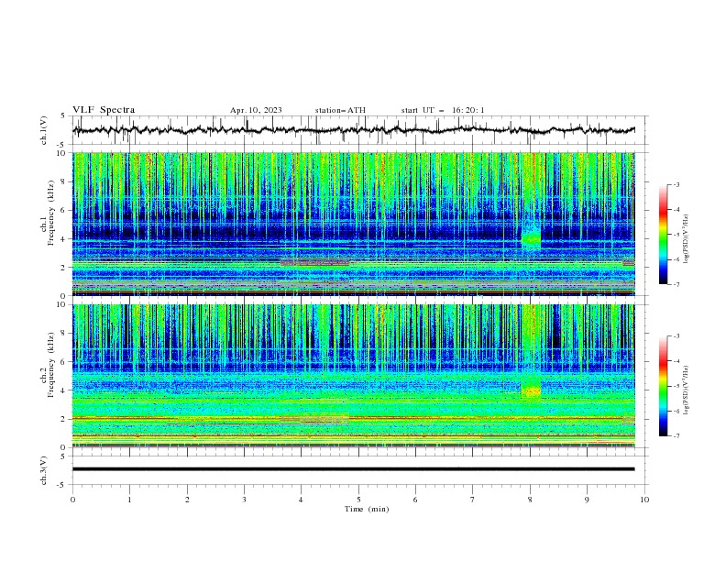Click ch.1 frequency axis tick '8'
The height and width of the screenshot is (561, 726).
coord(64,181)
